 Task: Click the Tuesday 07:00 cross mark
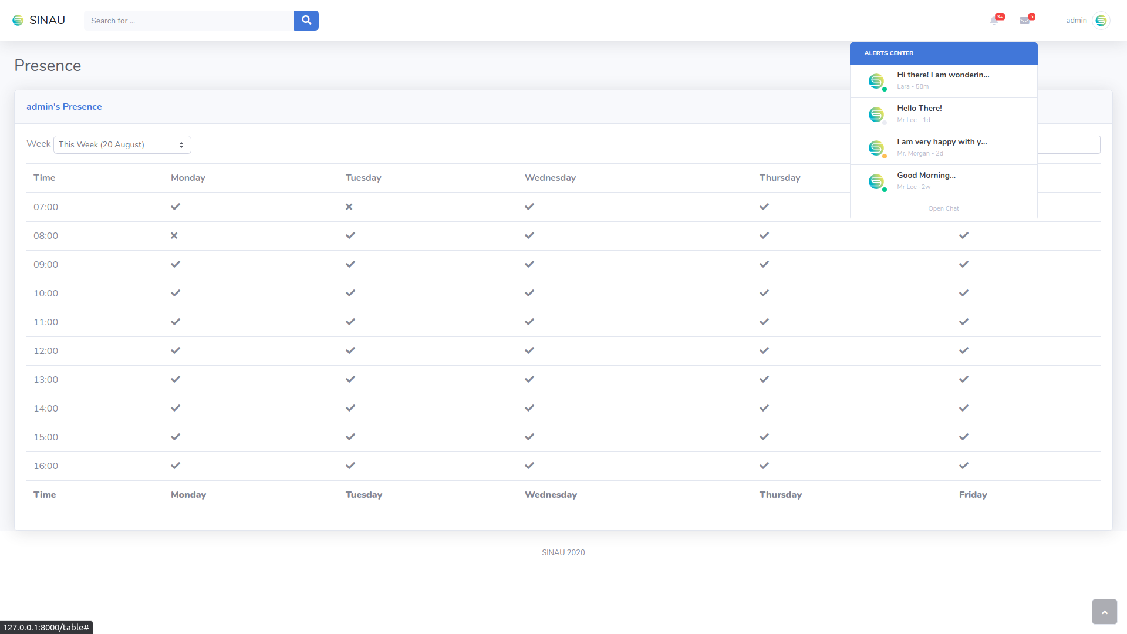[349, 207]
